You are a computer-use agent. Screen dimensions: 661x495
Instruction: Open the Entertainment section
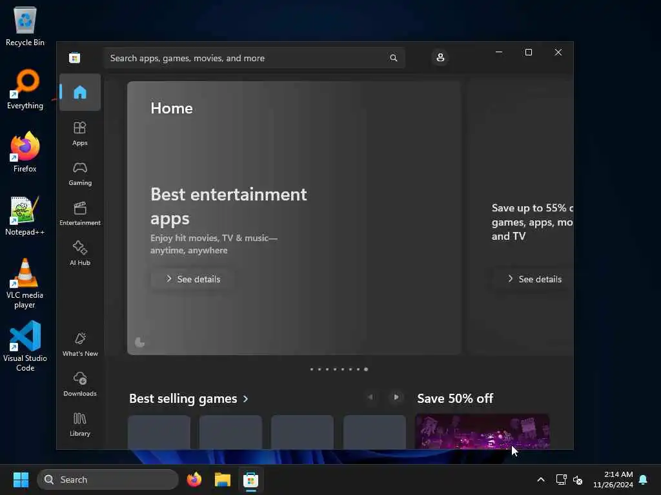(x=79, y=214)
